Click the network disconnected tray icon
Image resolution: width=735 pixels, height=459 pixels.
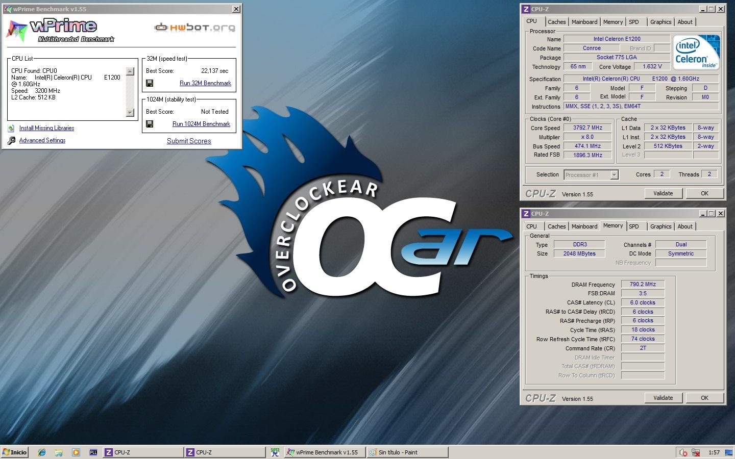click(x=695, y=452)
